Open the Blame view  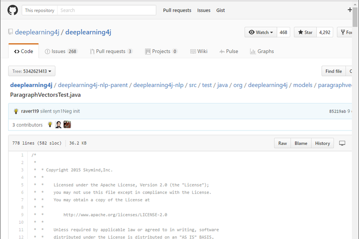301,143
